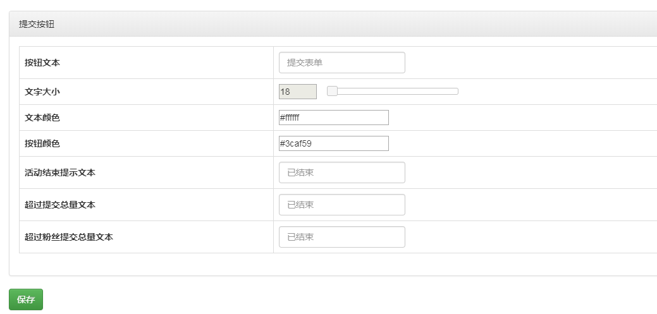Click the 活动结束提示文本 label

[x=60, y=172]
